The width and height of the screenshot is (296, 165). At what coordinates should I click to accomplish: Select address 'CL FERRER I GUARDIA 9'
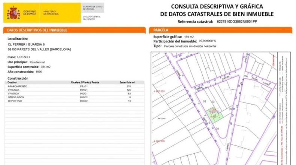(26, 44)
